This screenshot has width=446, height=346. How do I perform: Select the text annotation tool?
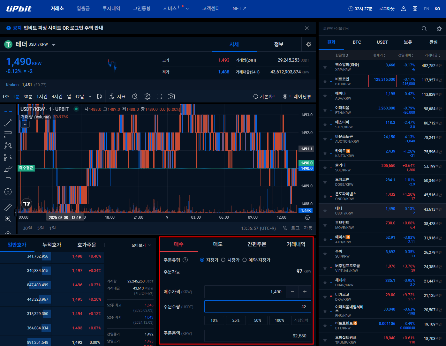coord(8,180)
